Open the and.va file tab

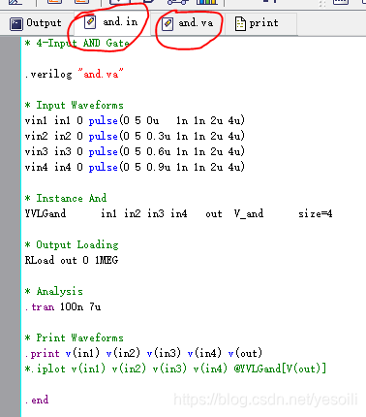(188, 23)
